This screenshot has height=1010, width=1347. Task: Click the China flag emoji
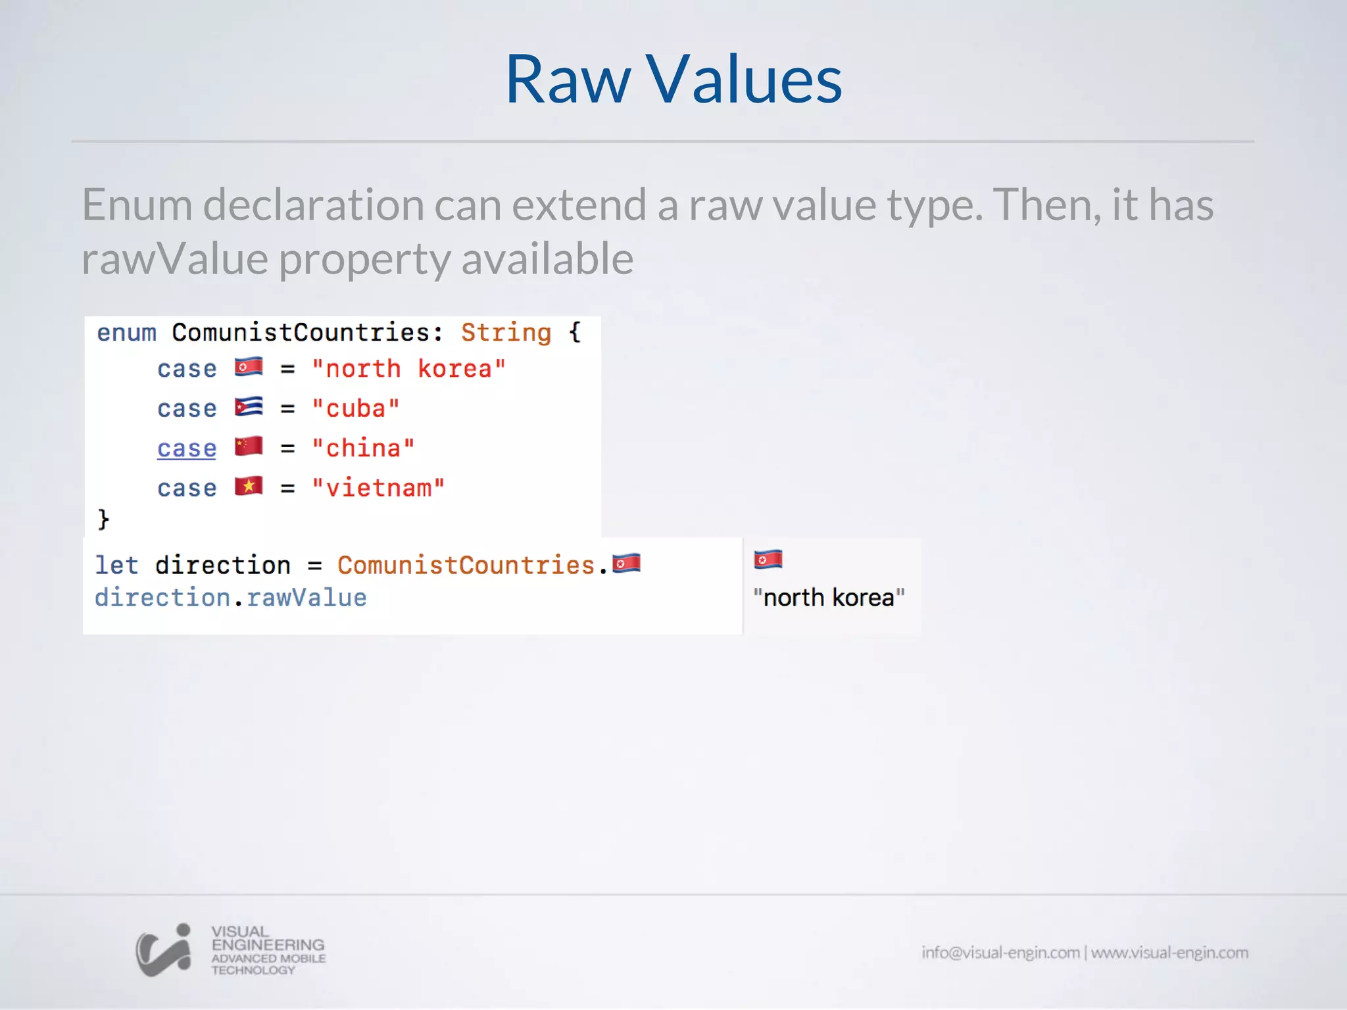[249, 446]
